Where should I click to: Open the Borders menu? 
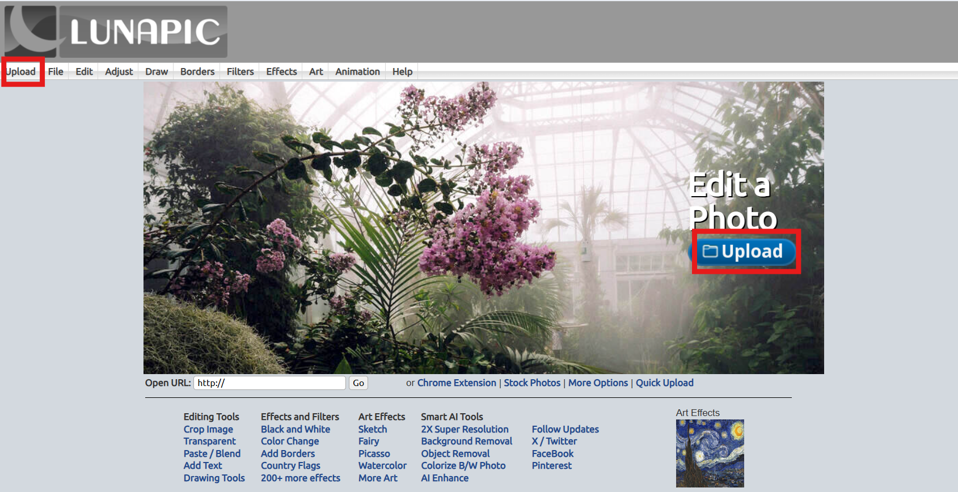coord(197,71)
